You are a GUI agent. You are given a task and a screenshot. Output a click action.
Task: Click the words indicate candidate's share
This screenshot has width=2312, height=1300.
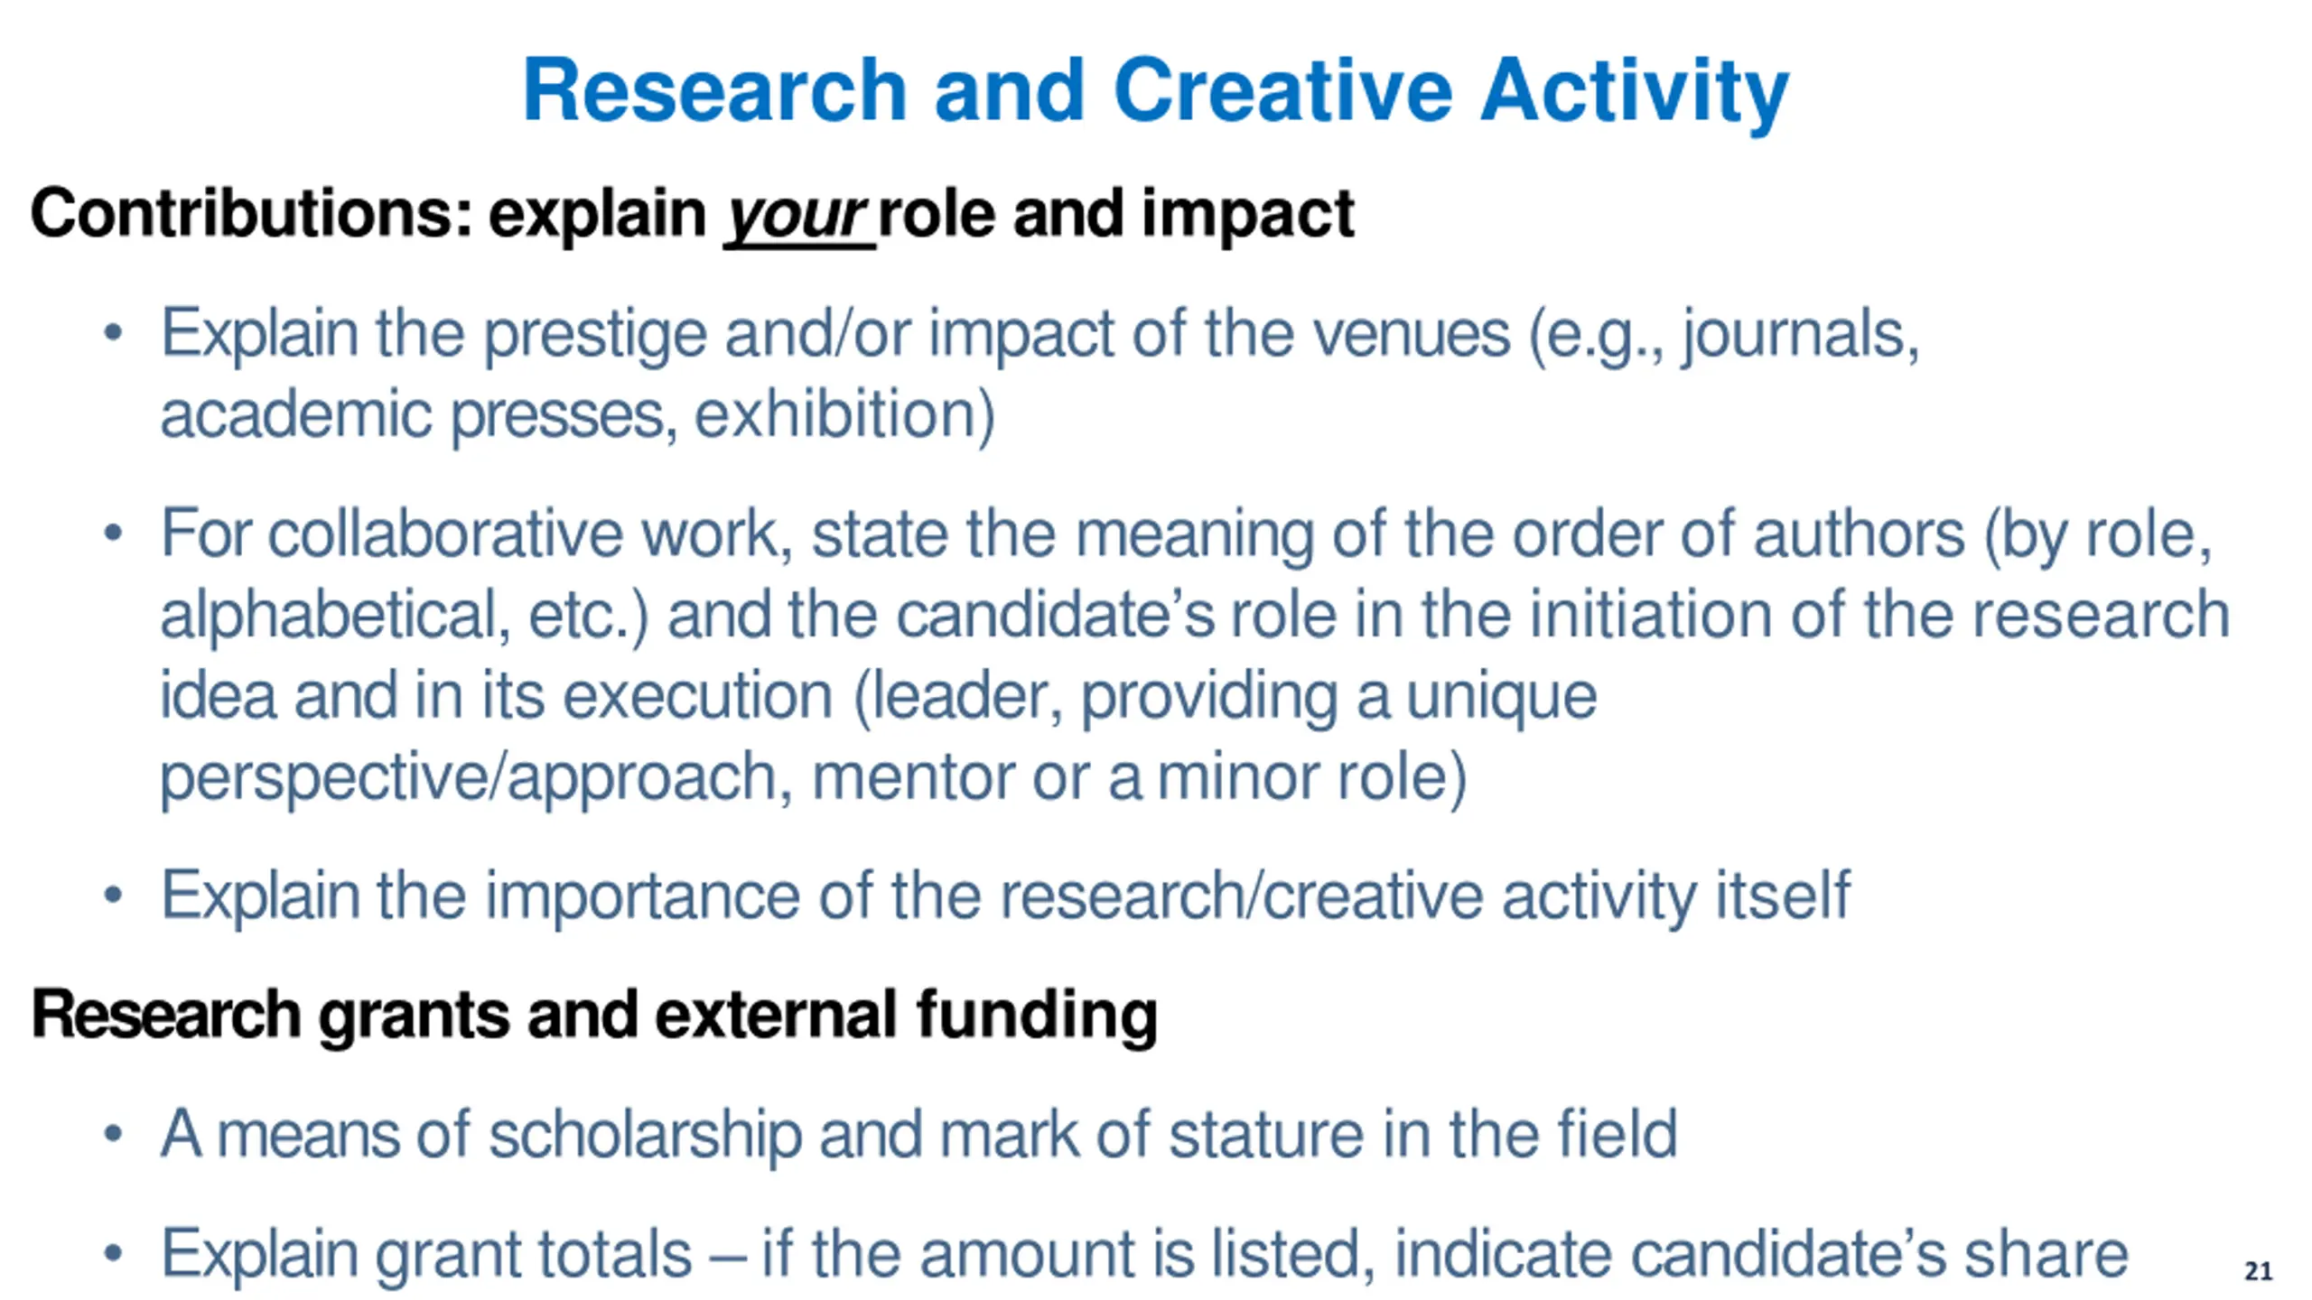click(1761, 1255)
